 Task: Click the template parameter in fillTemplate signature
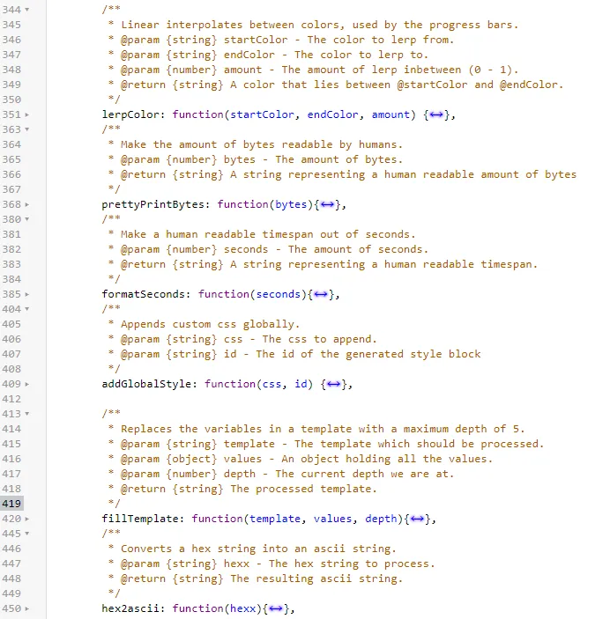(275, 519)
